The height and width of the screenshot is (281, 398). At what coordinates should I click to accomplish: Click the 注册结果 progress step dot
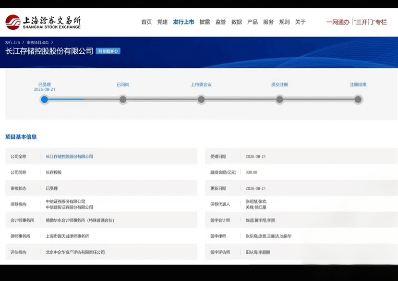(358, 99)
